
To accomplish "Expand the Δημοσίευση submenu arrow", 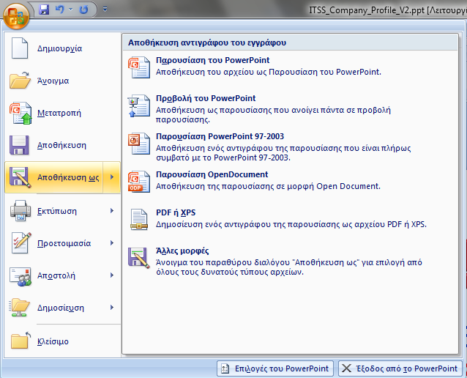I will (x=112, y=308).
